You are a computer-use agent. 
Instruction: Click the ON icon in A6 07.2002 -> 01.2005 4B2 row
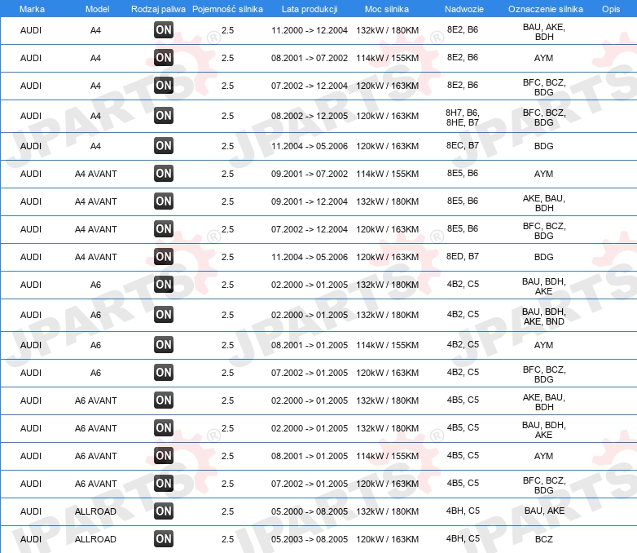coord(164,372)
